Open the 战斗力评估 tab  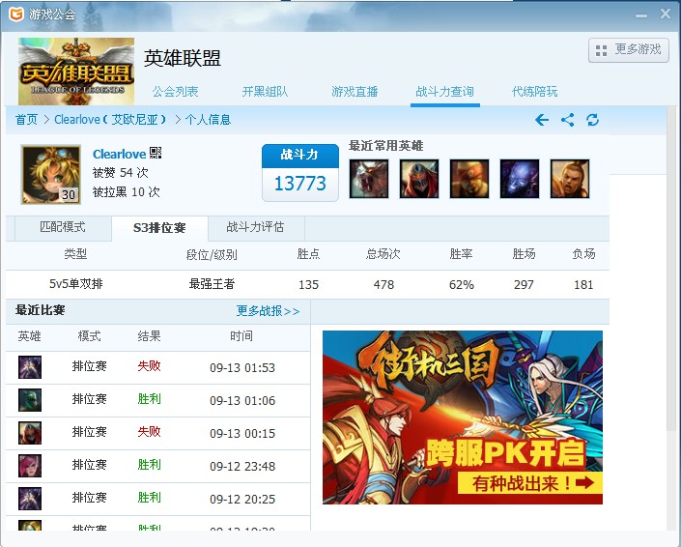[256, 227]
